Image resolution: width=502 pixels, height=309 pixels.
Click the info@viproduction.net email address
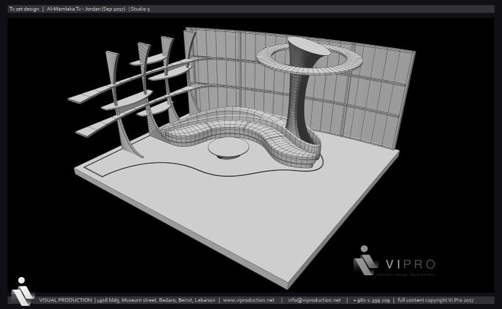tap(314, 300)
